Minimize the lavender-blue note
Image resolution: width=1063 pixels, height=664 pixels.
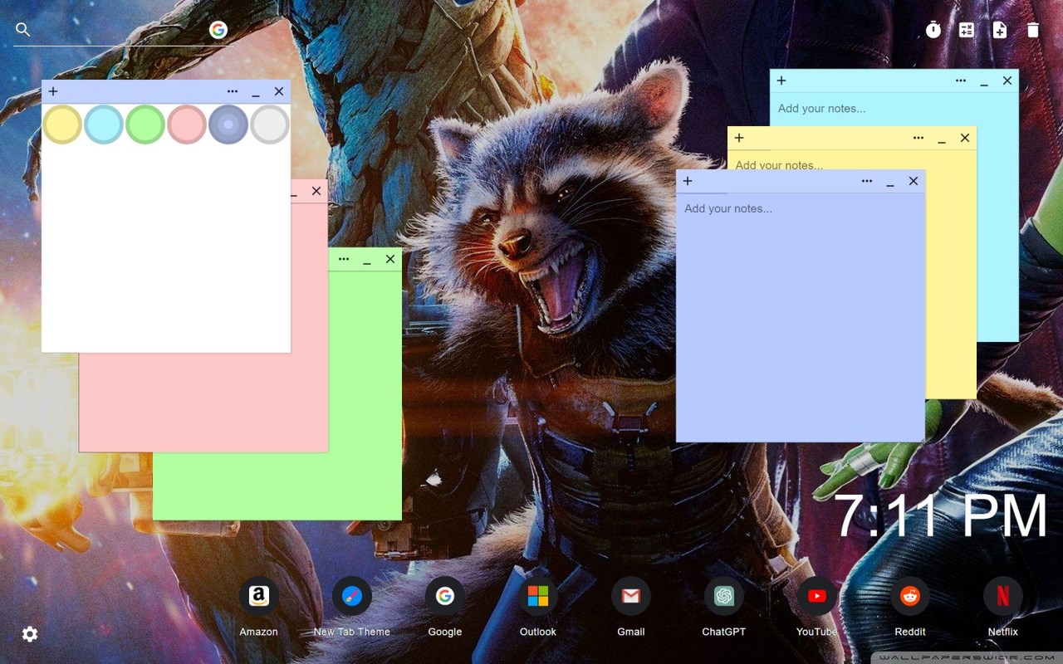(890, 183)
